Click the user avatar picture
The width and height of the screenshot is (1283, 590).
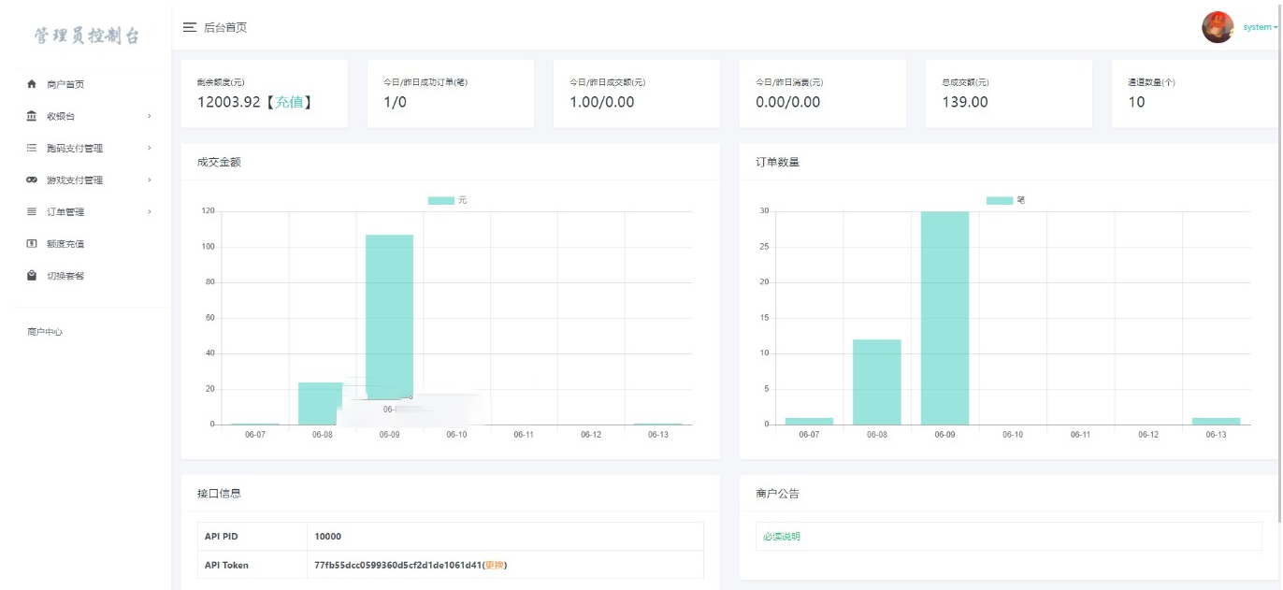coord(1217,27)
